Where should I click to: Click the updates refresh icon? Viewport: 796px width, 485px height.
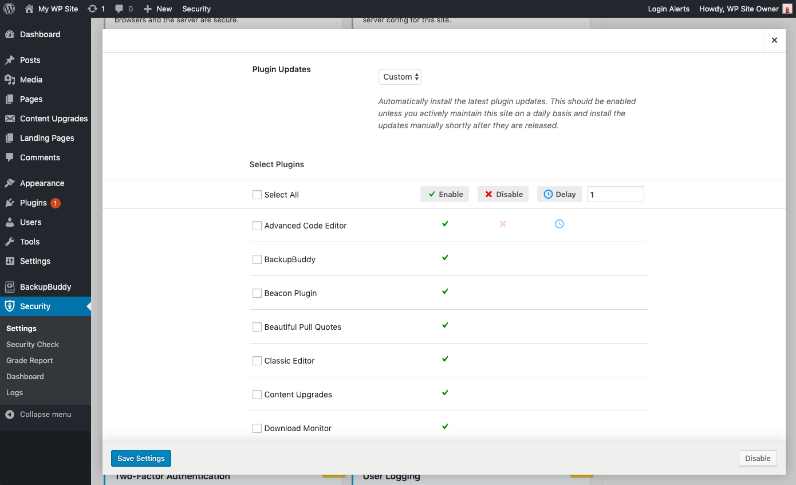coord(92,9)
